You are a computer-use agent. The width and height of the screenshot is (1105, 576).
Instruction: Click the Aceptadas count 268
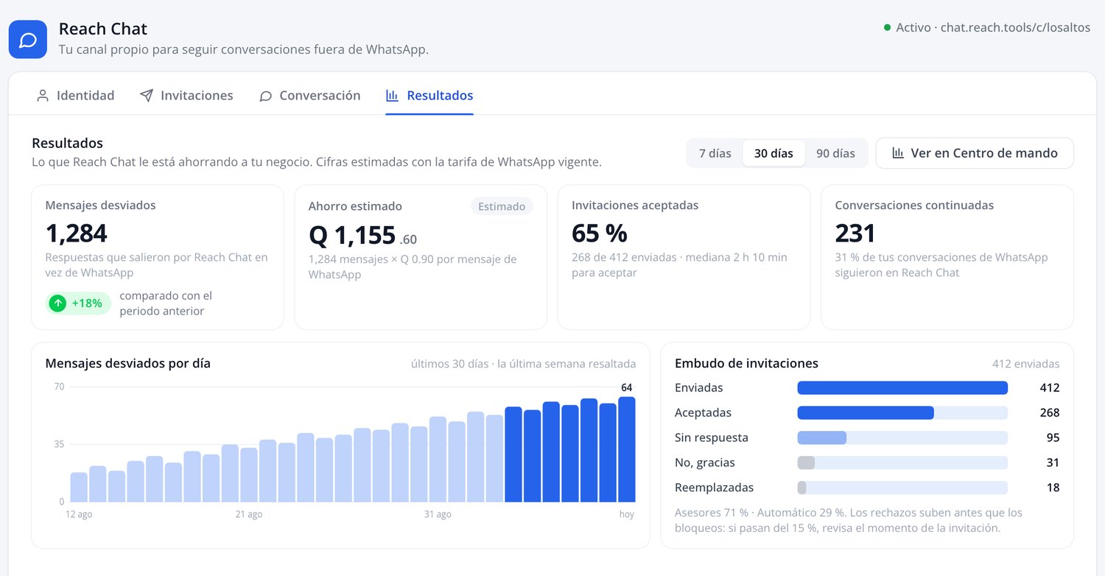[1050, 412]
